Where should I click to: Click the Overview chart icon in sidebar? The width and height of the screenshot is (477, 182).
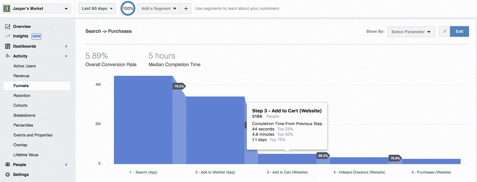(8, 27)
